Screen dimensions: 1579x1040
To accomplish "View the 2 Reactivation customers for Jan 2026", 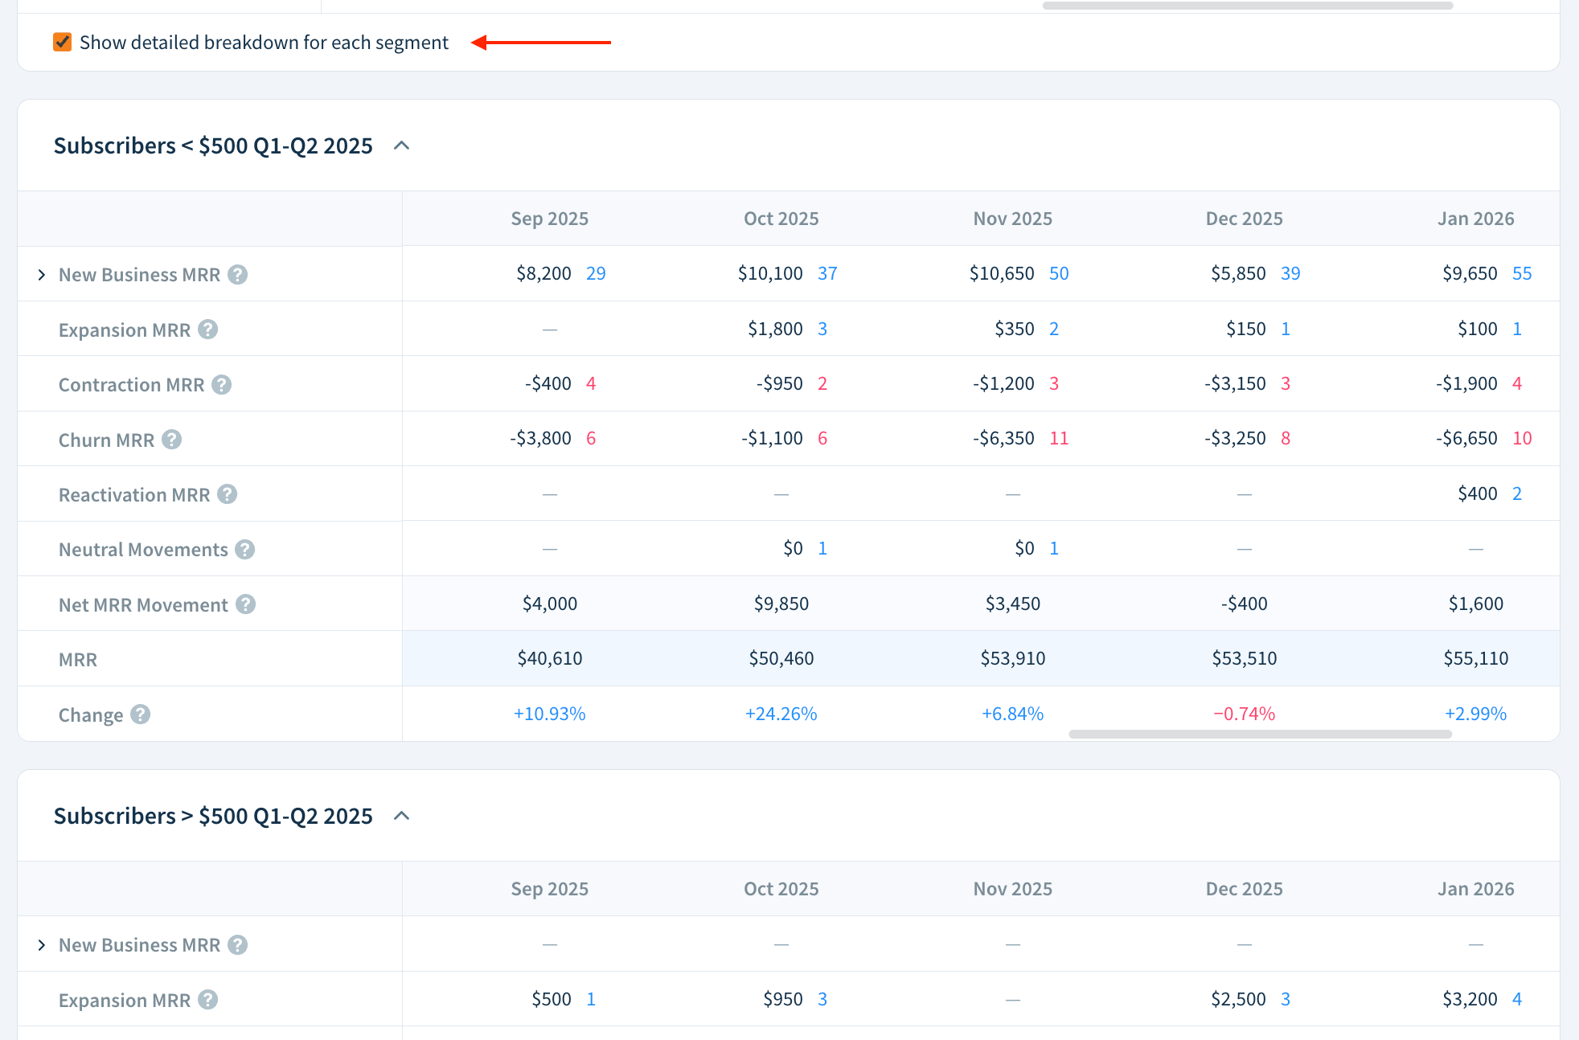I will 1517,493.
